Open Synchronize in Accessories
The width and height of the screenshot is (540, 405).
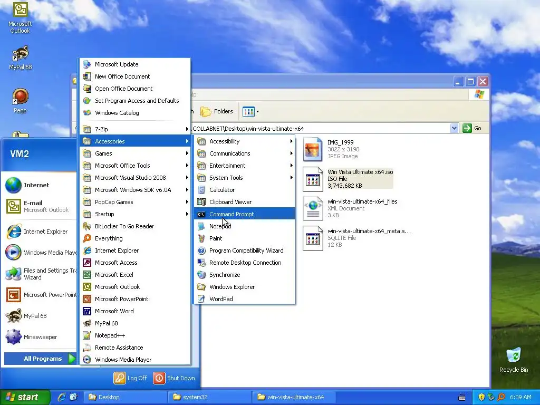(245, 274)
